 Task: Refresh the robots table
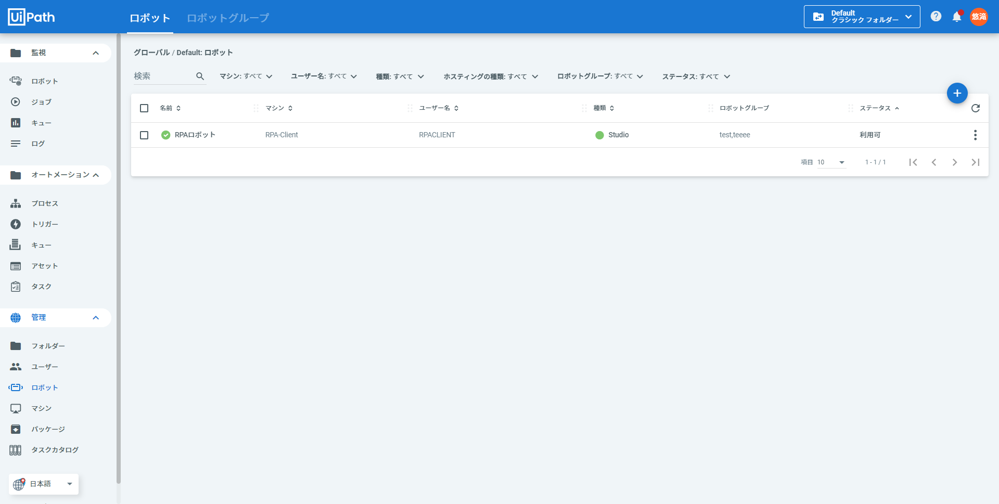975,108
